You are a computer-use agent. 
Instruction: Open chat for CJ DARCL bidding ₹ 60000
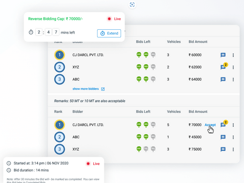[223, 55]
